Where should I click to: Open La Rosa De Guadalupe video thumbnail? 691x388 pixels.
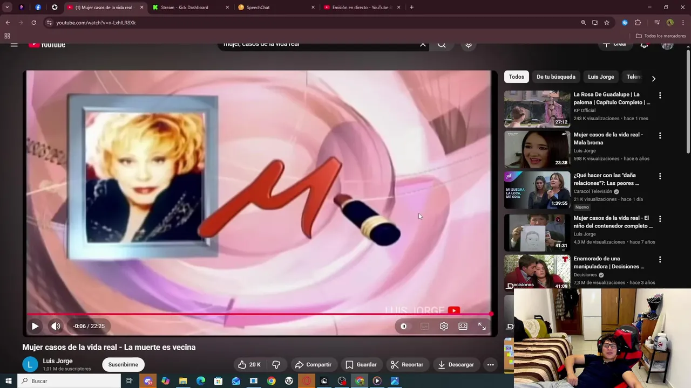tap(537, 109)
